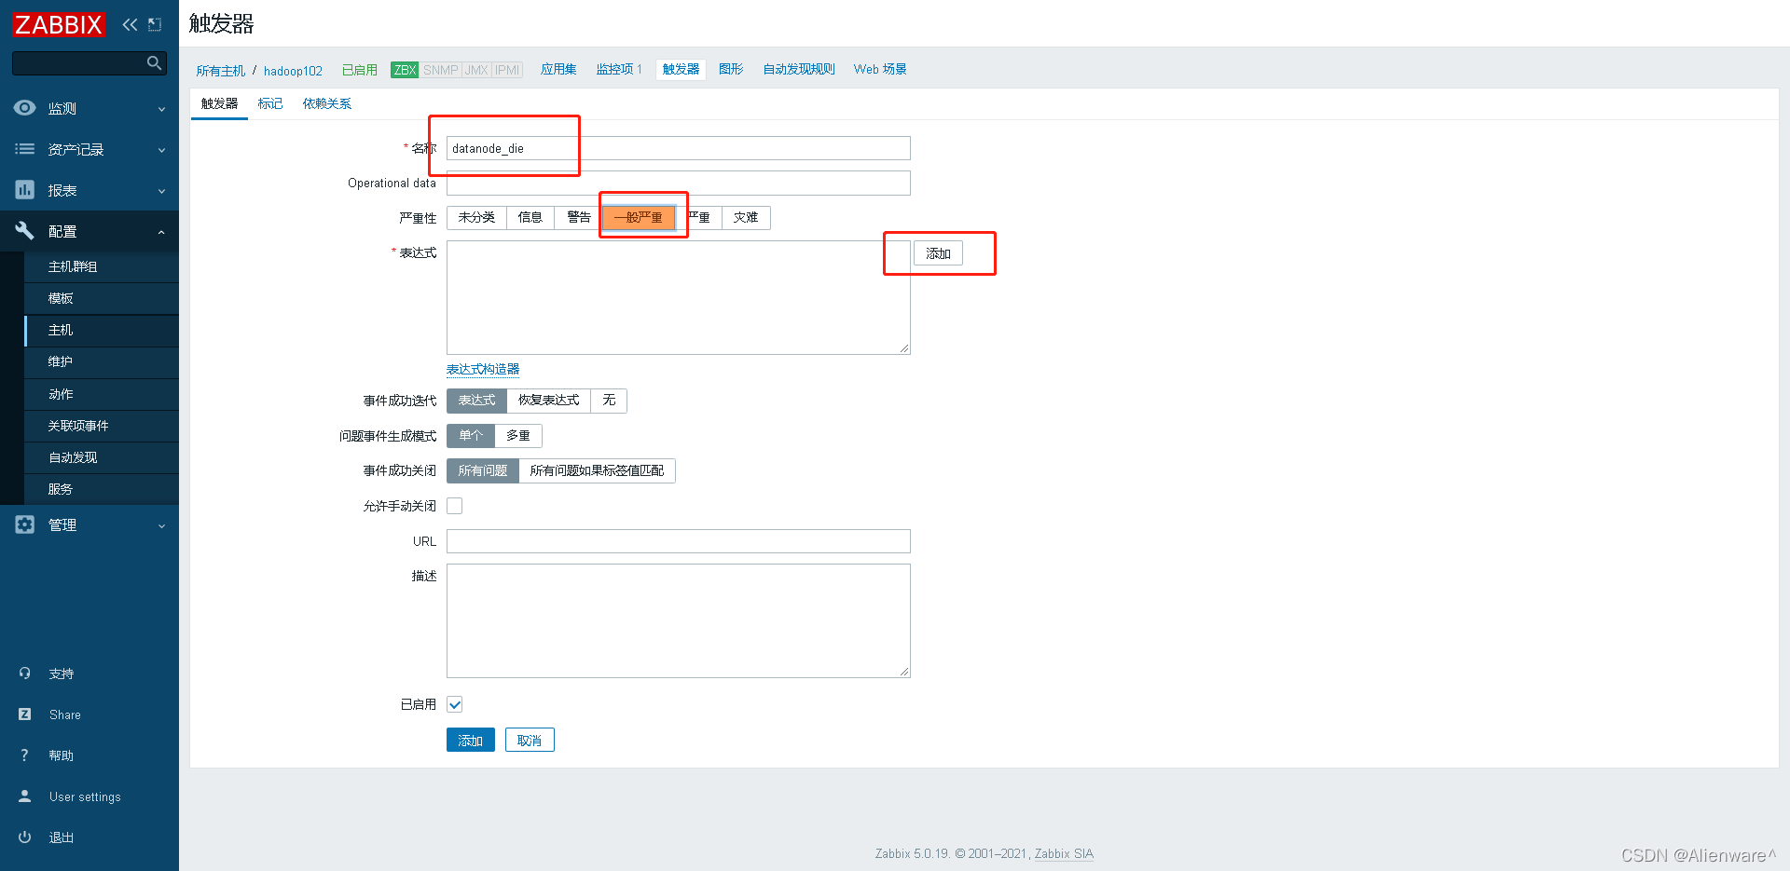
Task: Click the search magnifier icon
Action: [154, 62]
